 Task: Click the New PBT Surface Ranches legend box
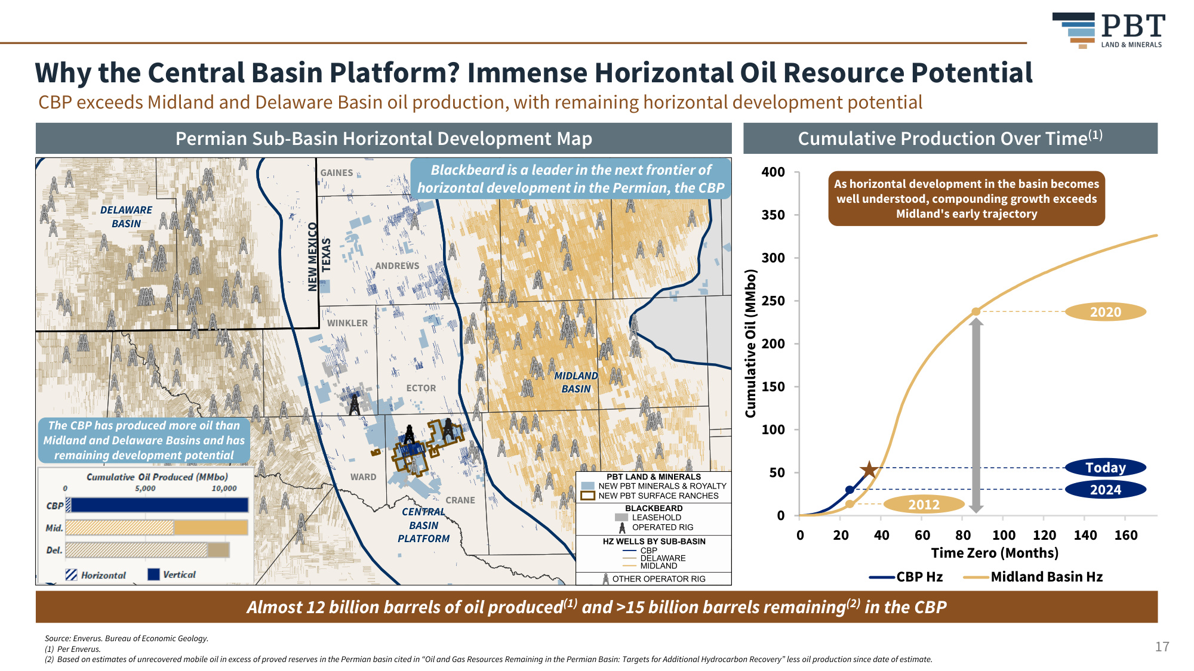click(588, 496)
